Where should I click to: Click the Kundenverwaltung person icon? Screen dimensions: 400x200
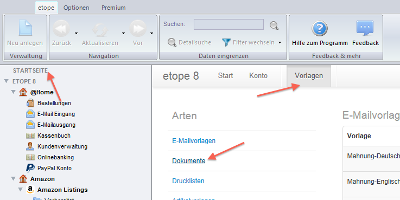[x=30, y=146]
